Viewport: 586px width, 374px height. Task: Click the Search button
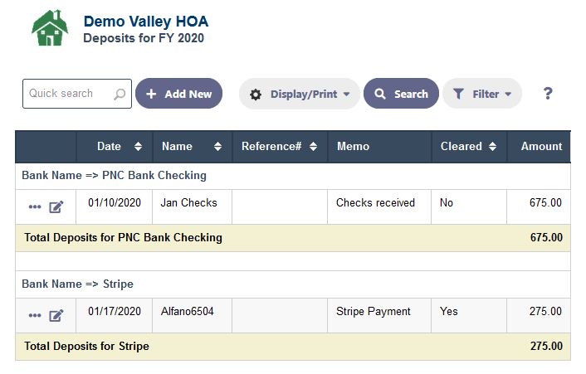click(x=401, y=94)
